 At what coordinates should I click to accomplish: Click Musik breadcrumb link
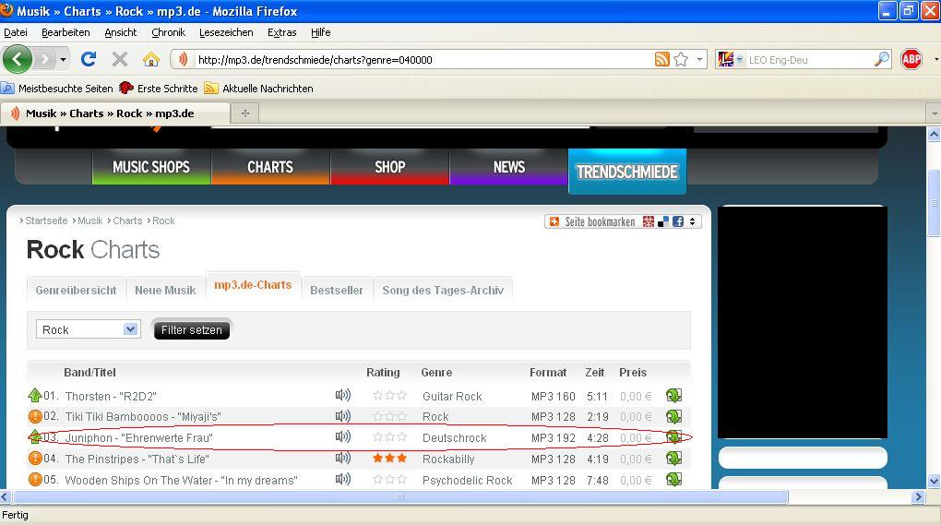point(90,221)
